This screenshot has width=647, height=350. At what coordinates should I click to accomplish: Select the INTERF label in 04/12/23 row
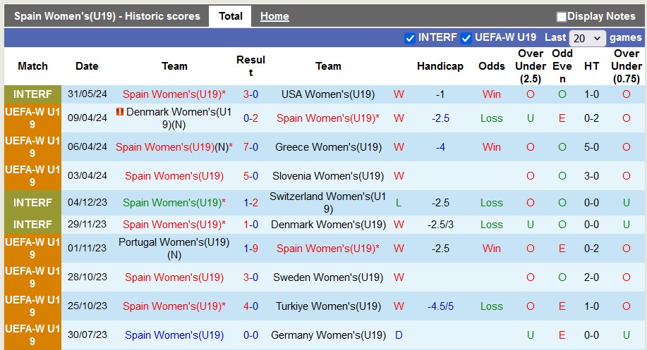(32, 203)
